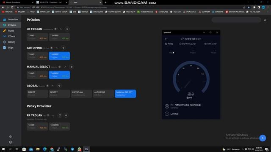Collapse the MANUAL SELECT group
Screen dimensions: 271x152
pyautogui.click(x=65, y=67)
